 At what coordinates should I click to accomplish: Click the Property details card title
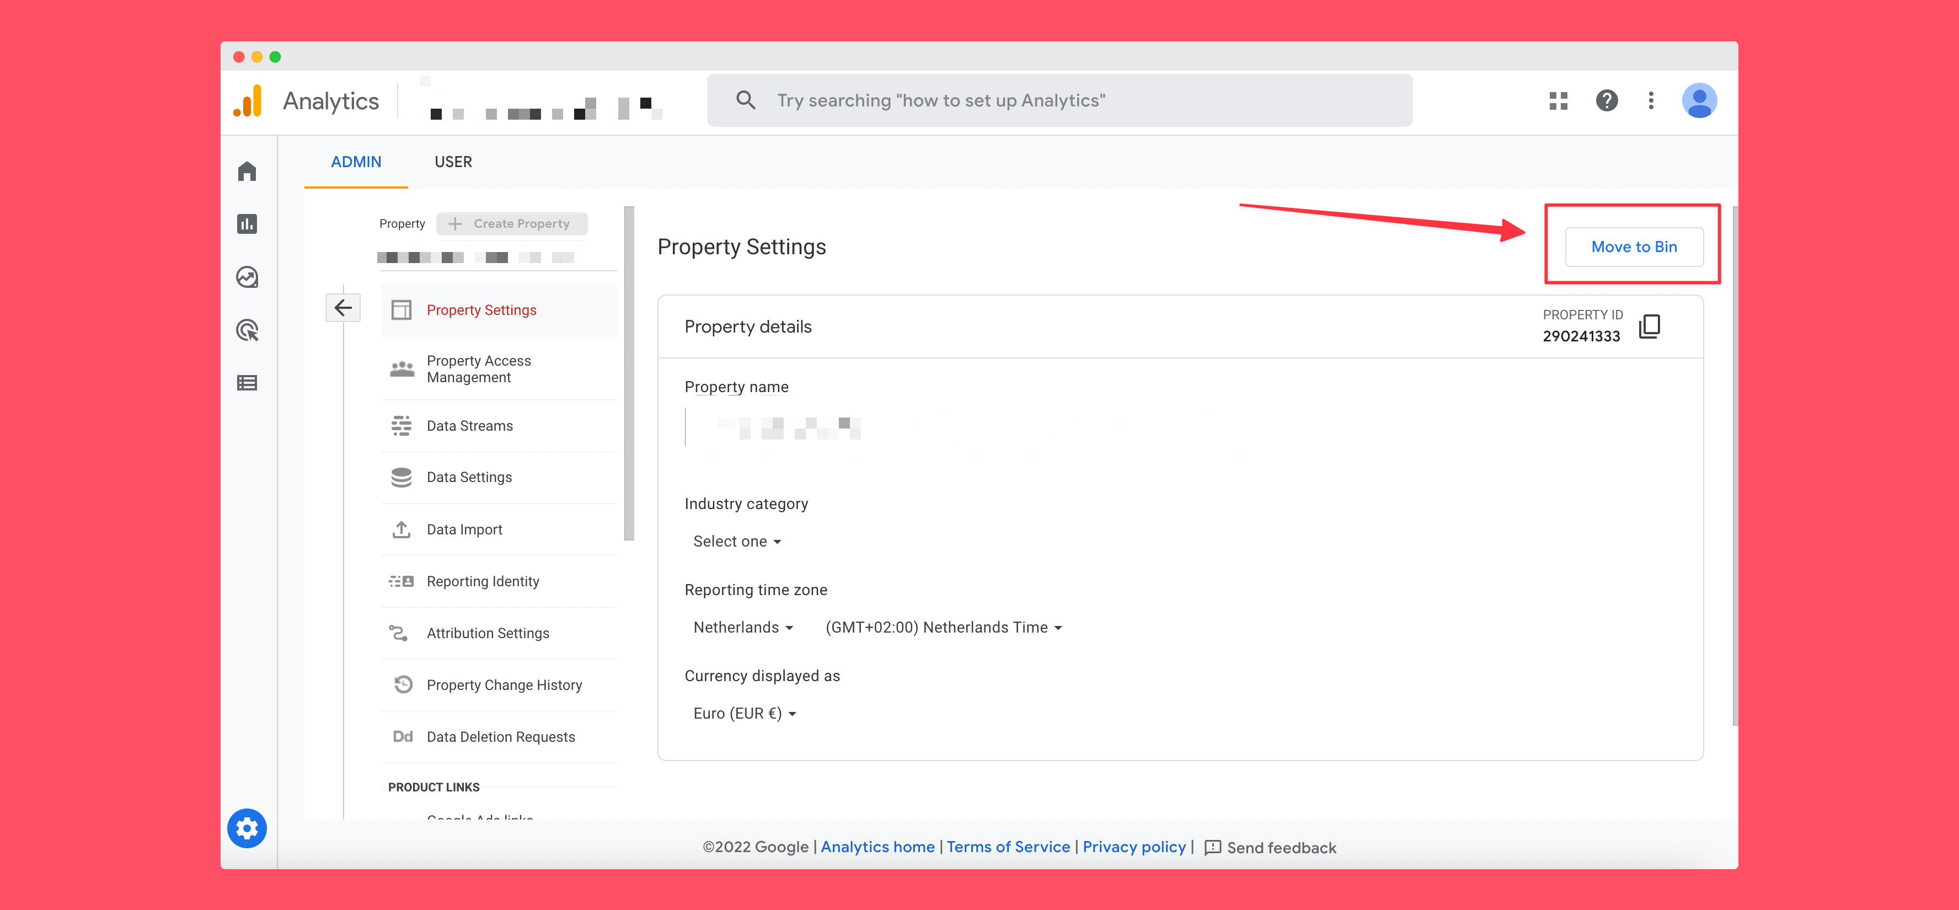click(747, 327)
